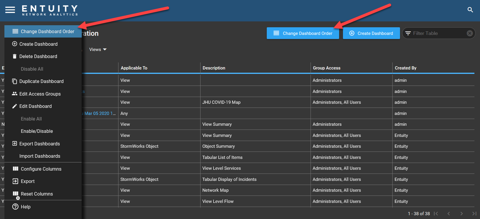Select Edit Dashboard menu entry
The width and height of the screenshot is (480, 219).
point(43,106)
